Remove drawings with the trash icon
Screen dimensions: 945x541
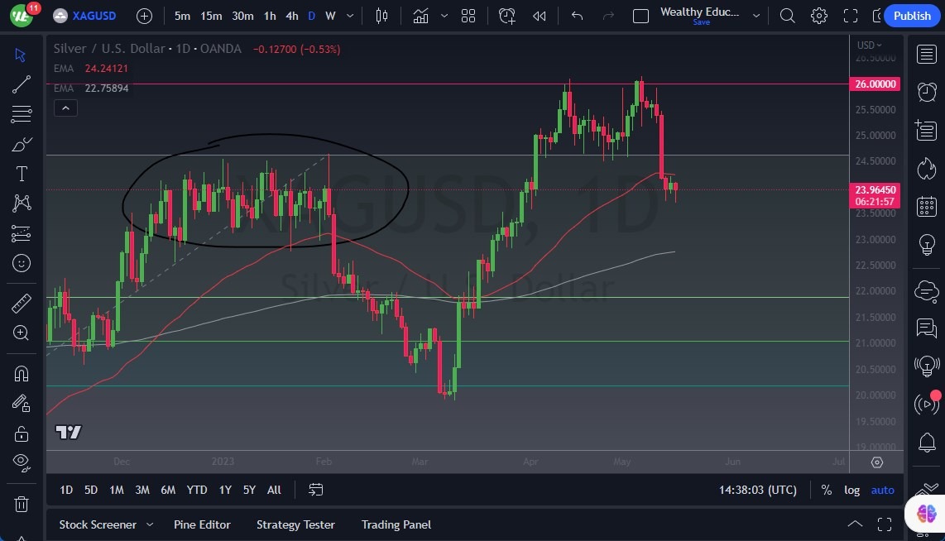coord(21,503)
